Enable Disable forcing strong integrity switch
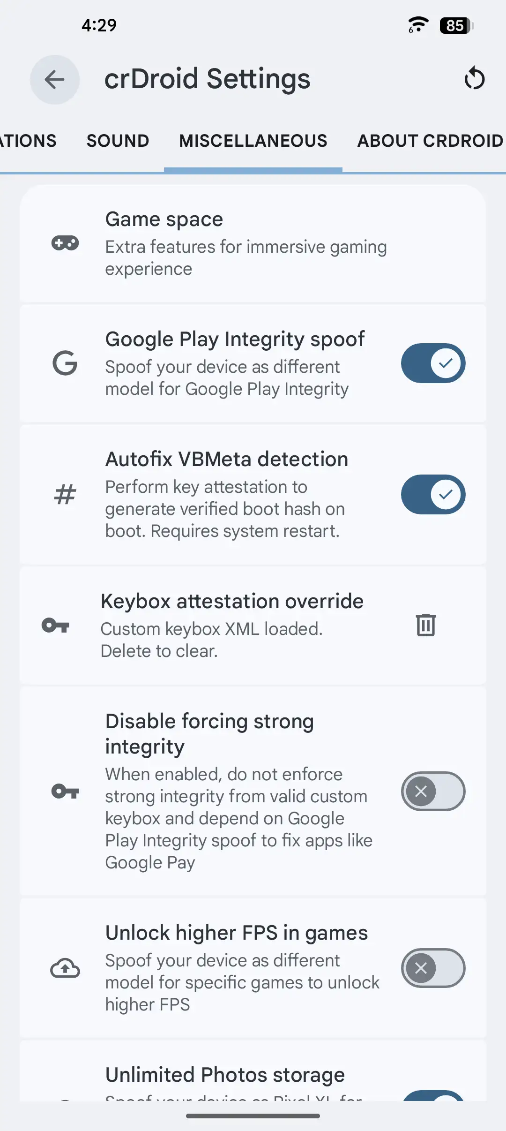The width and height of the screenshot is (506, 1131). [433, 792]
